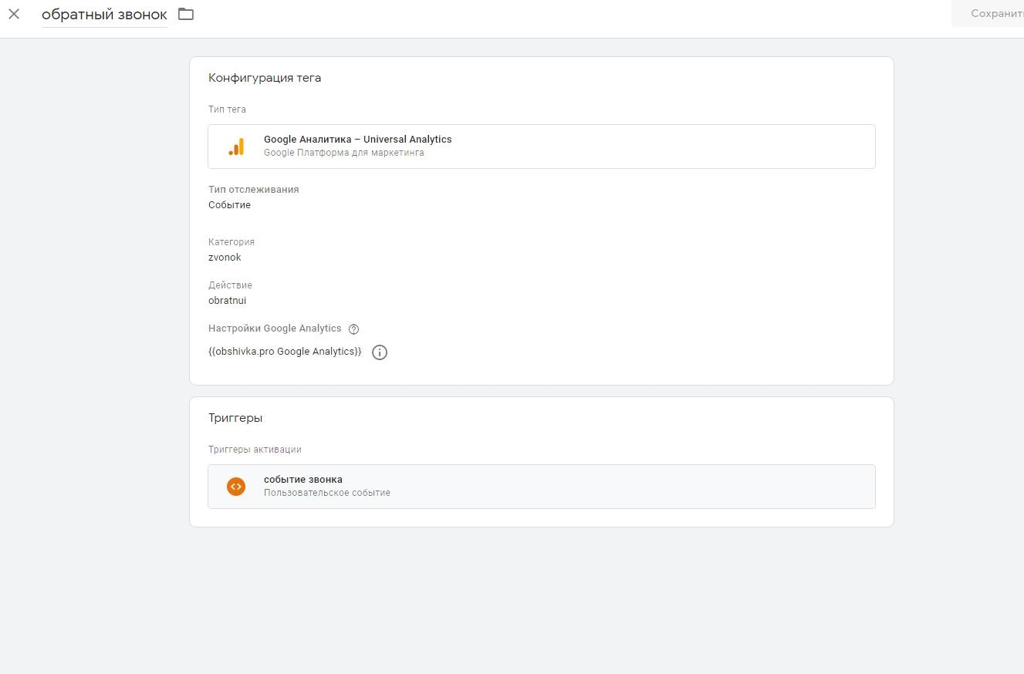Edit the tag name "обратный звонок"
This screenshot has width=1024, height=674.
tap(104, 15)
